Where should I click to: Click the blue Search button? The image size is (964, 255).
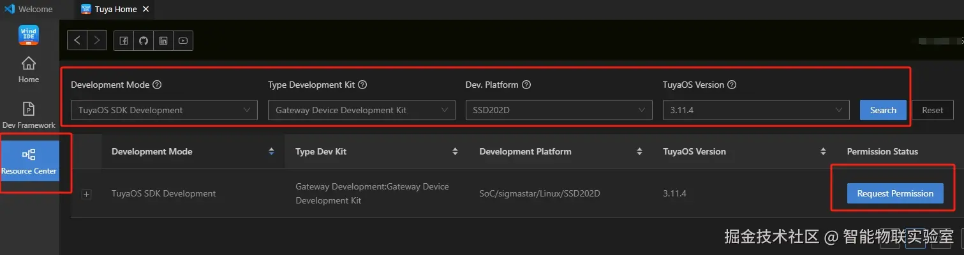click(x=883, y=110)
